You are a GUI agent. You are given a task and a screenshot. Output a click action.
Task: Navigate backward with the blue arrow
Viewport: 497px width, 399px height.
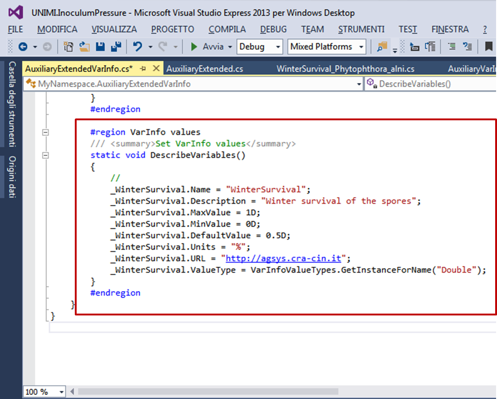[23, 47]
